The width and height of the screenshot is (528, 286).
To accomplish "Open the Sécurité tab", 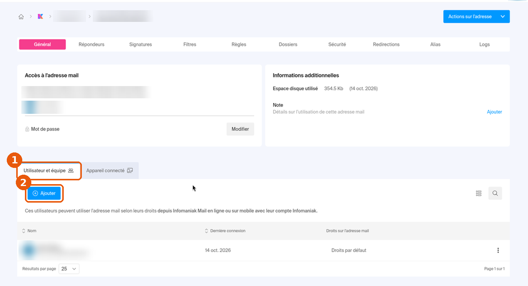I will tap(337, 45).
